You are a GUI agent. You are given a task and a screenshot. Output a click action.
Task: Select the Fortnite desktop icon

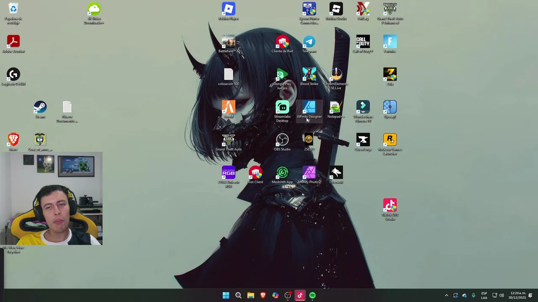pos(390,44)
